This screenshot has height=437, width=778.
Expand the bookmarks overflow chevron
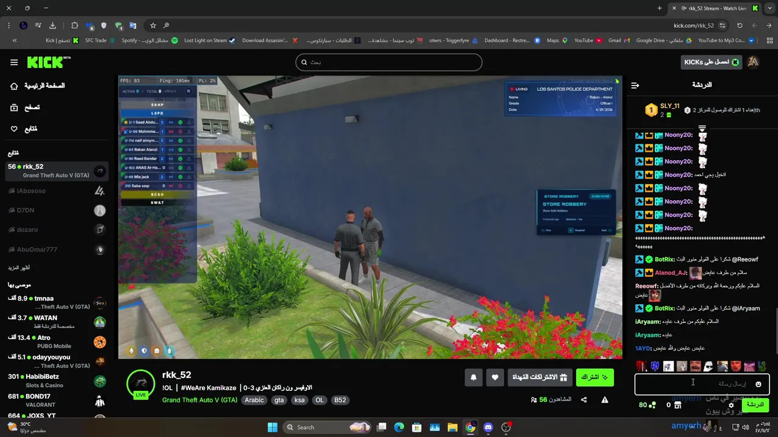click(x=15, y=41)
